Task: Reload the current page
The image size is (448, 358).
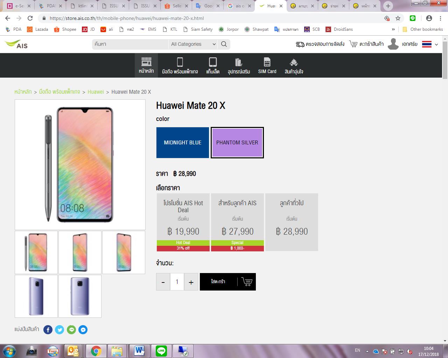Action: (x=30, y=18)
